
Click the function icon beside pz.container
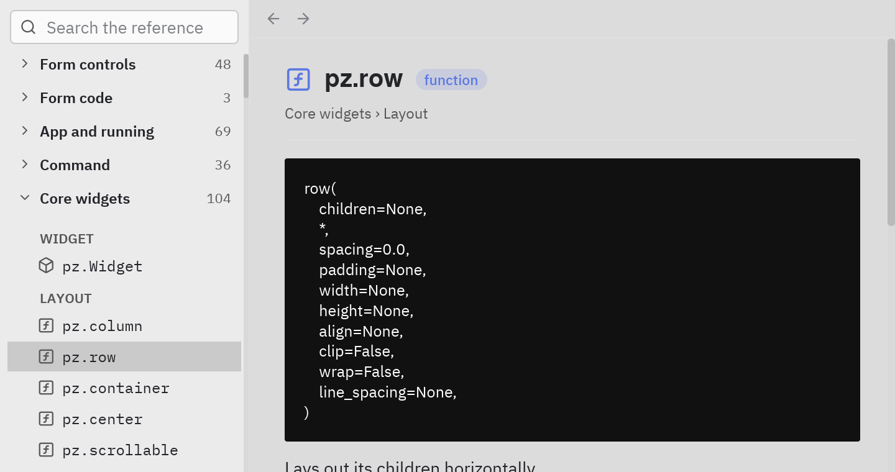(46, 388)
